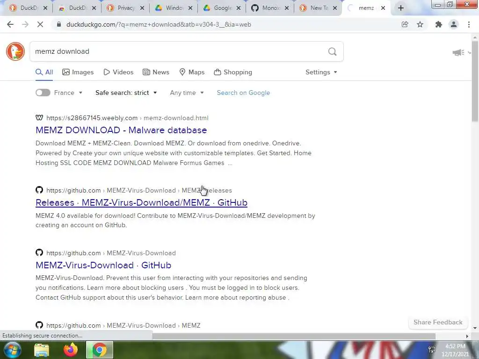Go back with the browser back arrow

point(10,24)
